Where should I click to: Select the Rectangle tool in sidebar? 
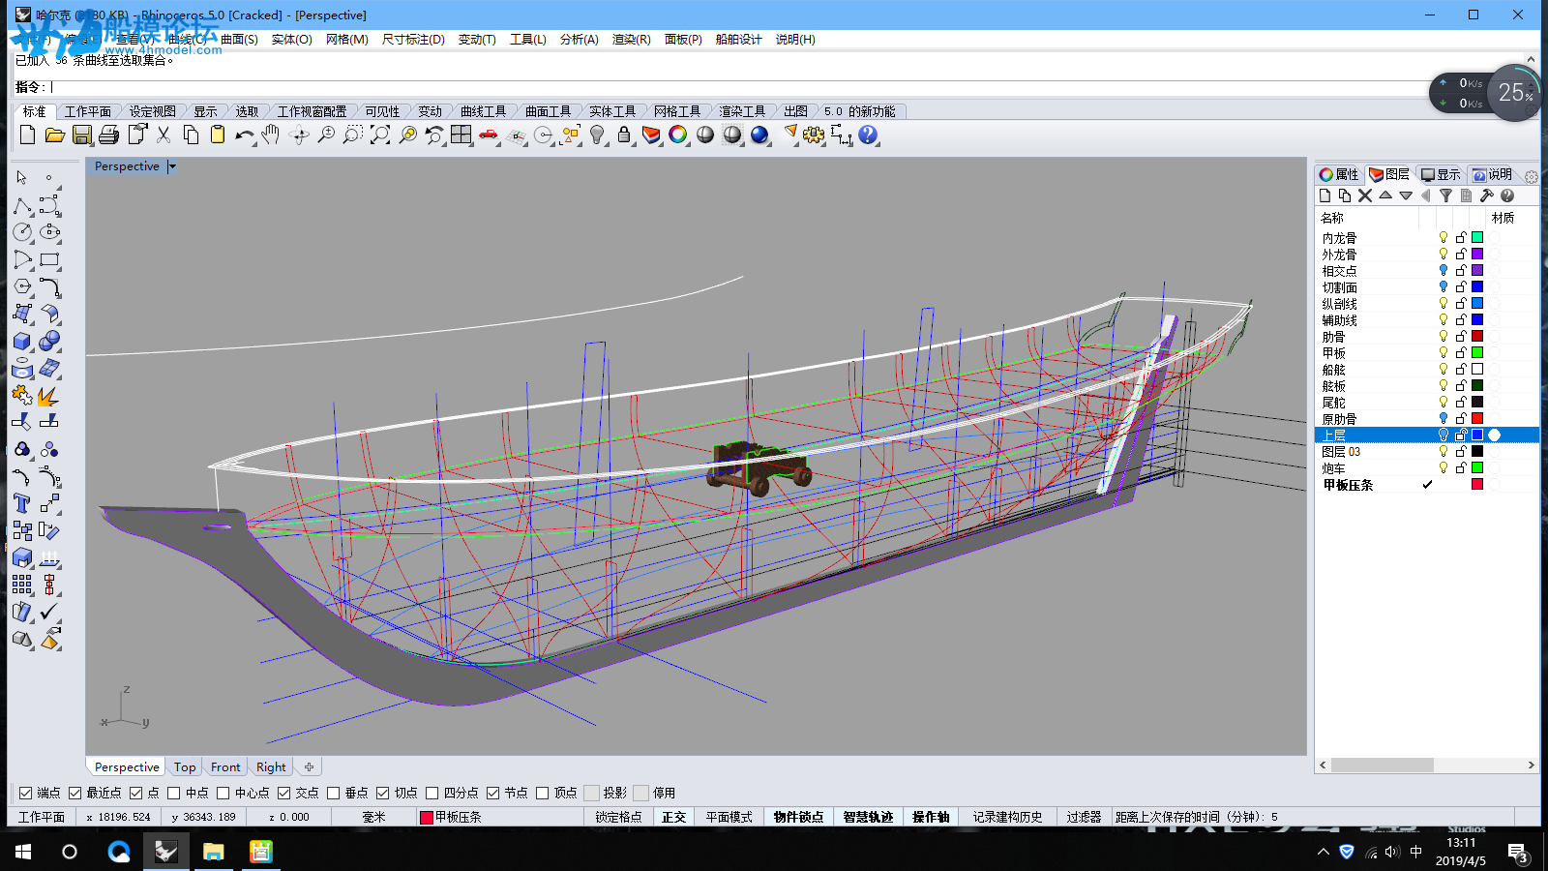coord(49,259)
